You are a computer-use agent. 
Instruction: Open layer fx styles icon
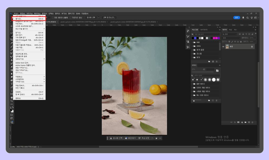click(235, 122)
